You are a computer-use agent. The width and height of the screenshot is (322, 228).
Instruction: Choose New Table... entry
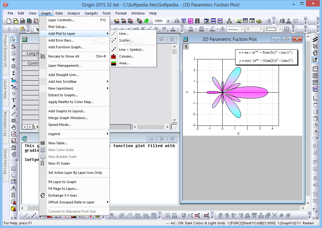click(74, 143)
